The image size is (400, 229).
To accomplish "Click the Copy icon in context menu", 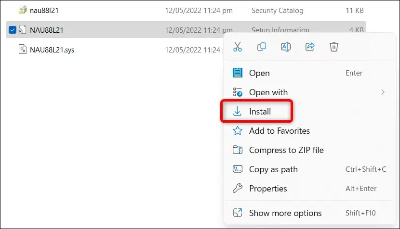I will [262, 47].
